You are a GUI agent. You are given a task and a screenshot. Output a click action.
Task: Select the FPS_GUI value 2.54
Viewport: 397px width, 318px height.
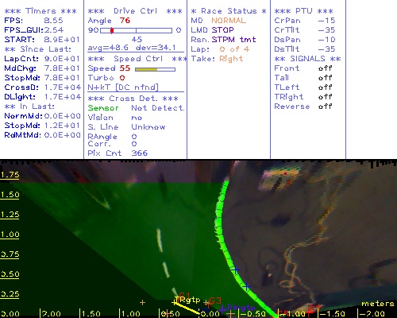pos(54,30)
